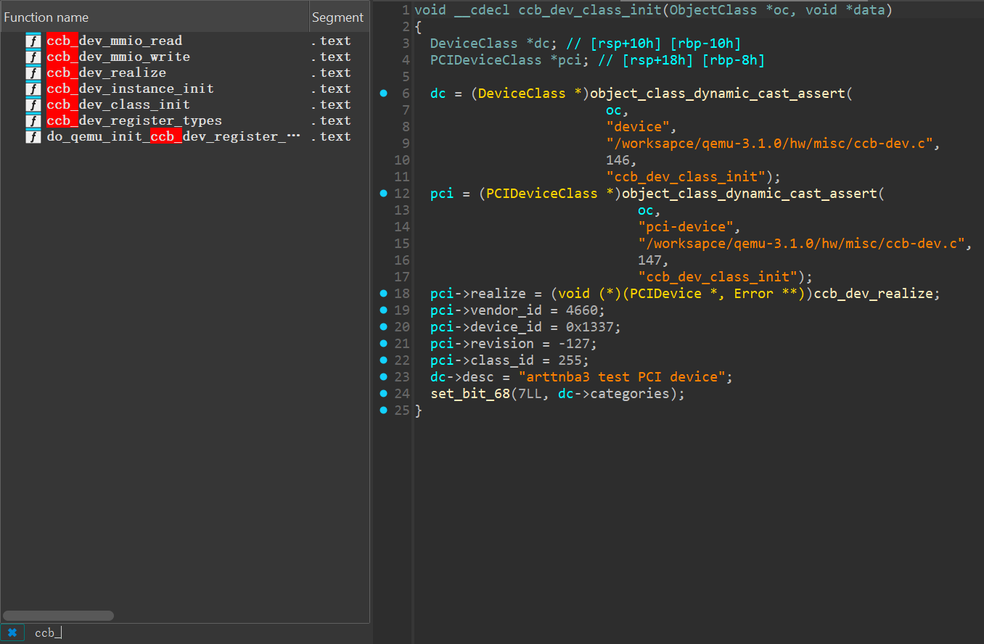
Task: Jump to ccb_dev_realize reference on line 18
Action: tap(873, 294)
